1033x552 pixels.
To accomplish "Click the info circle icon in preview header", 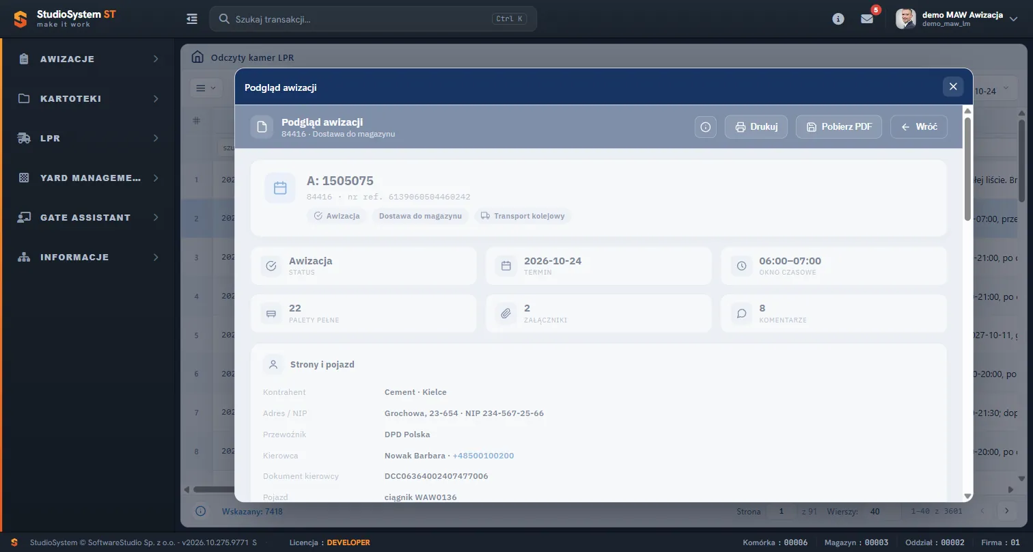I will pos(706,127).
